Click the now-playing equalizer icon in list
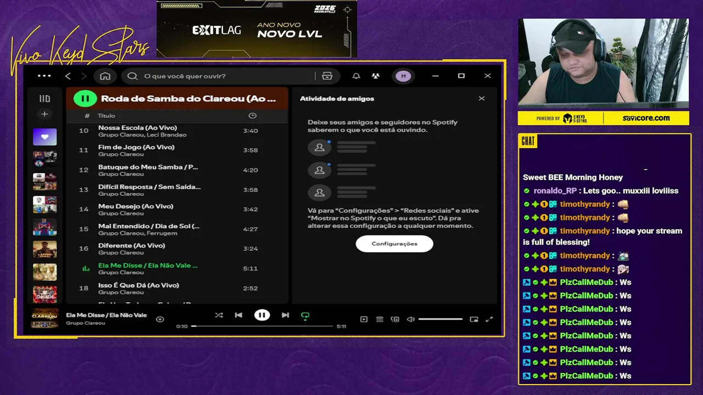The height and width of the screenshot is (395, 703). coord(86,268)
